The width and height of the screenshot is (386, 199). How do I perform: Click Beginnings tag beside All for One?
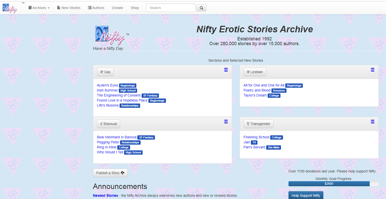pos(294,85)
